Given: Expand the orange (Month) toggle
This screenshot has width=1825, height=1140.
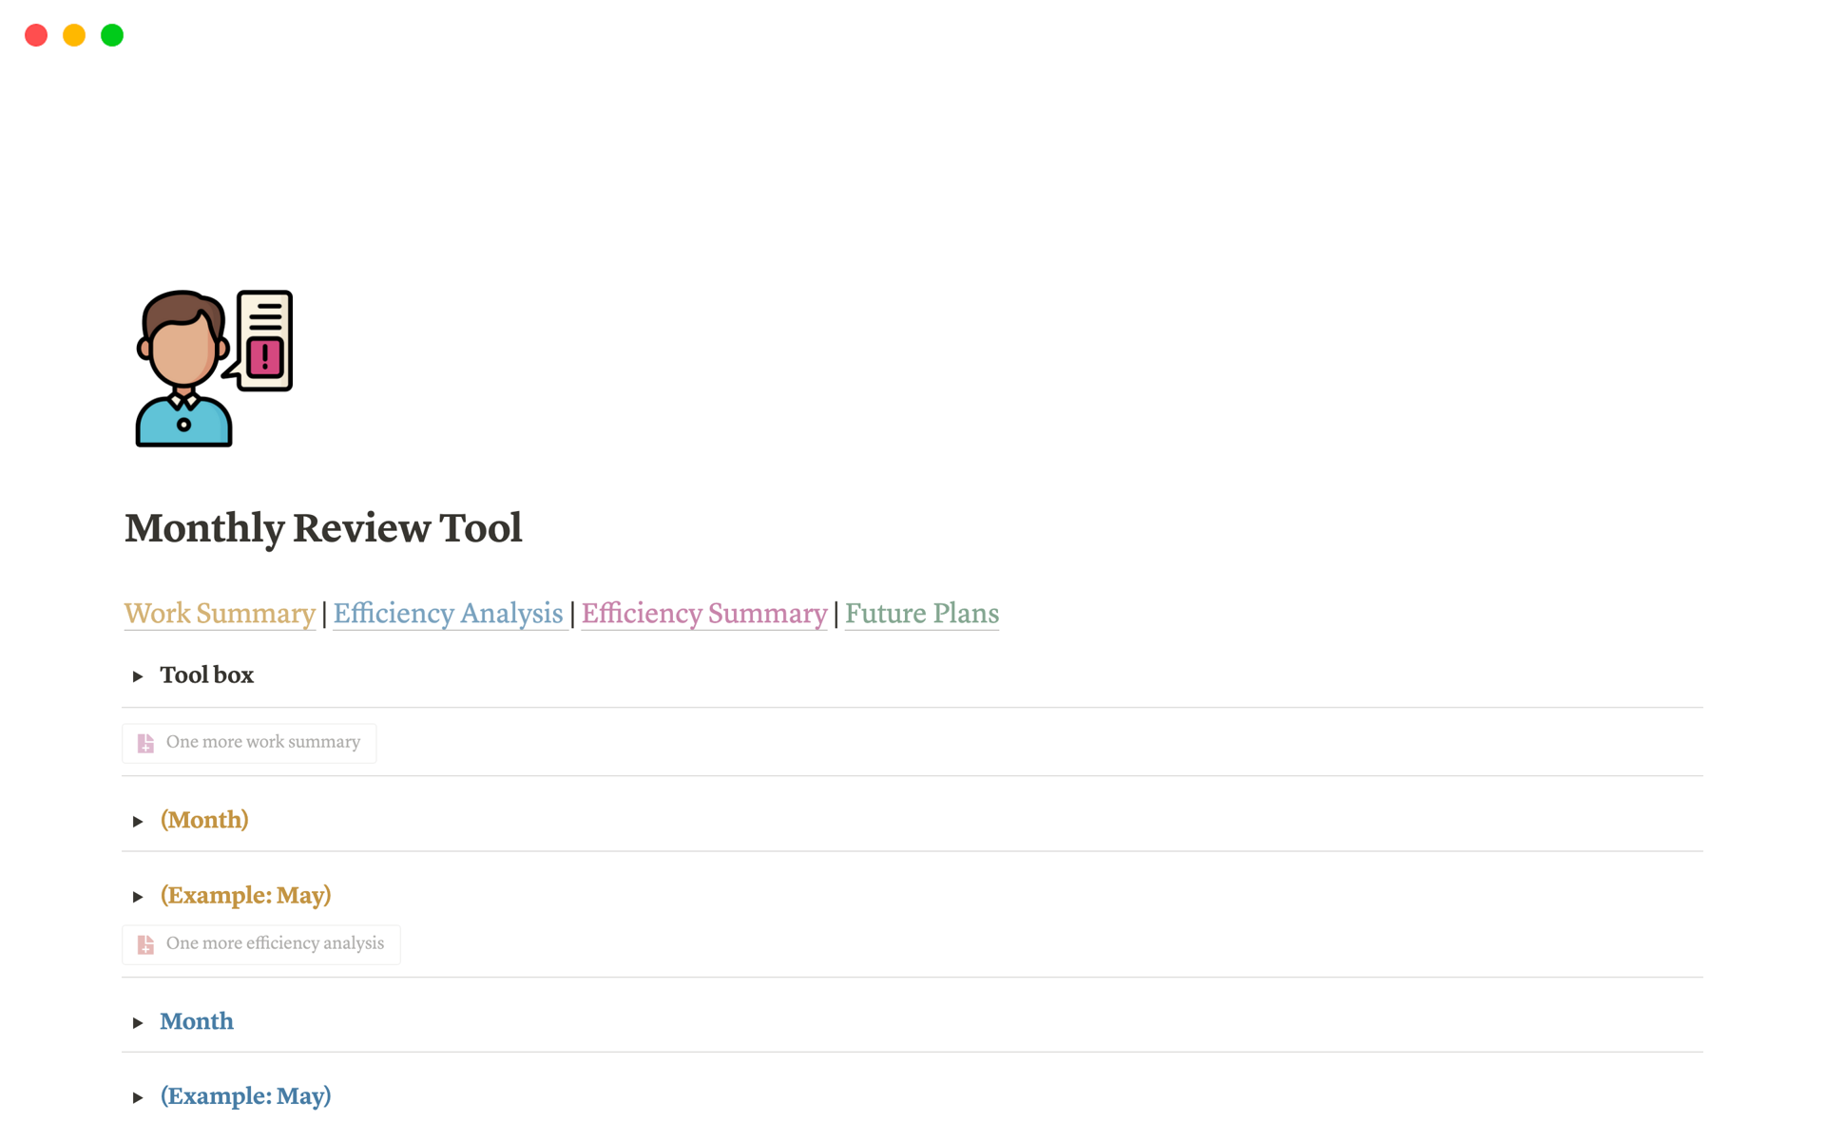Looking at the screenshot, I should 138,821.
